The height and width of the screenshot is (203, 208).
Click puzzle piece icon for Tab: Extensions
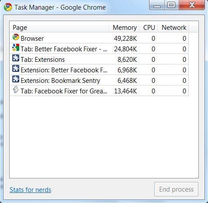coord(16,58)
